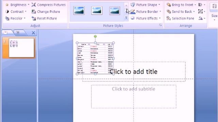
Task: Click the Reset Picture icon
Action: coord(34,18)
